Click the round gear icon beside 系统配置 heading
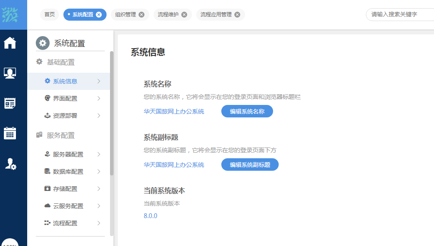Viewport: 434px width, 246px height. point(43,43)
